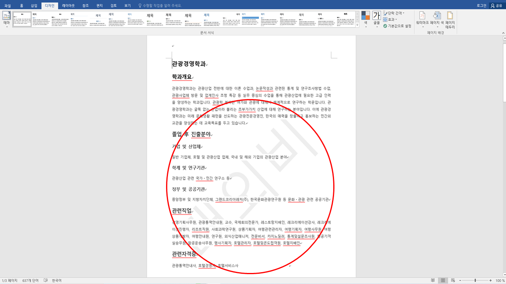Switch to Print Layout view icon
Screen dimensions: 506x284
point(443,280)
